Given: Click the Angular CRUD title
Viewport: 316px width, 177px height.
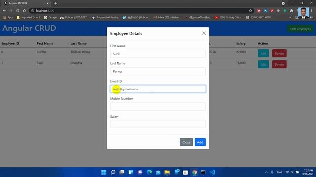Looking at the screenshot, I should tap(29, 28).
